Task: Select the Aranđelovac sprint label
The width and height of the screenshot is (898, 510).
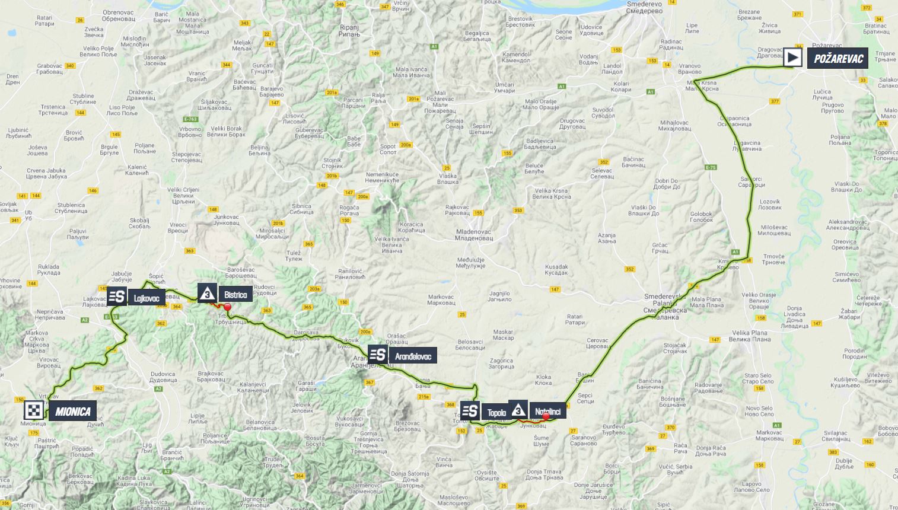Action: 412,356
